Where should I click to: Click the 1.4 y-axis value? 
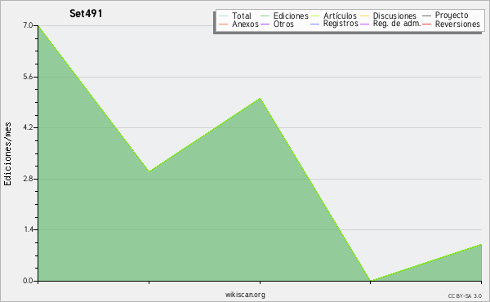pos(29,229)
